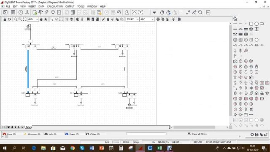Click the drawing toolbox scroll down arrow
Screen dimensions: 270x152
[x=231, y=124]
